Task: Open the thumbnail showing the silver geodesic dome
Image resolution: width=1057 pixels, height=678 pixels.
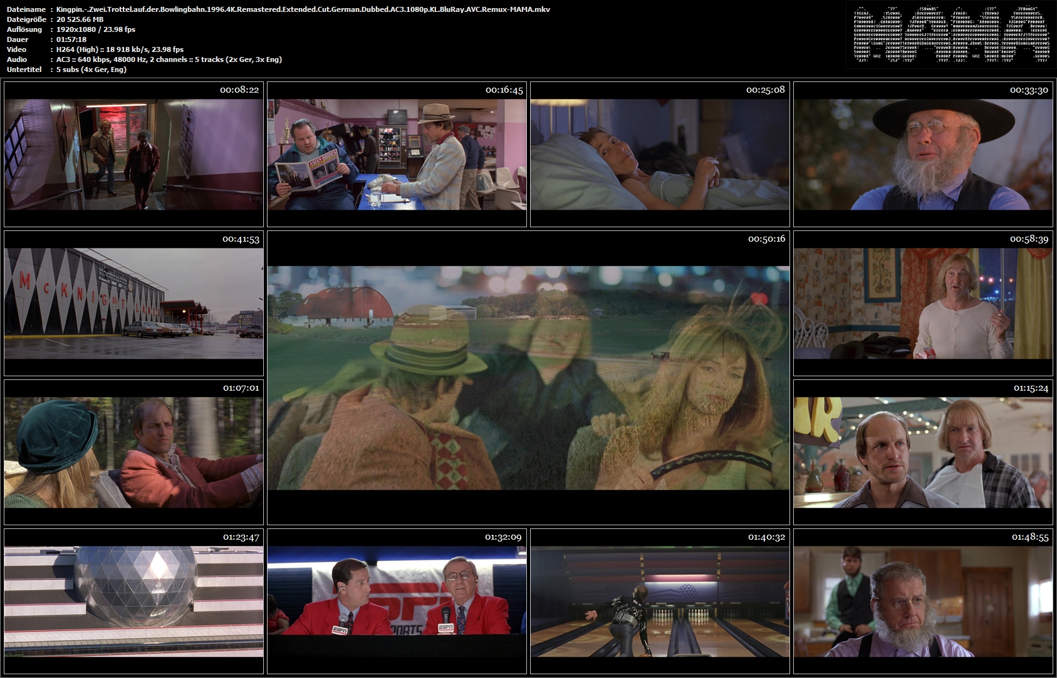Action: [x=133, y=601]
